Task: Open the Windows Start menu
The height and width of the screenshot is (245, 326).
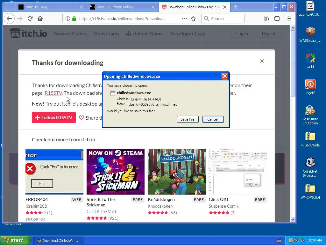Action: coord(15,241)
